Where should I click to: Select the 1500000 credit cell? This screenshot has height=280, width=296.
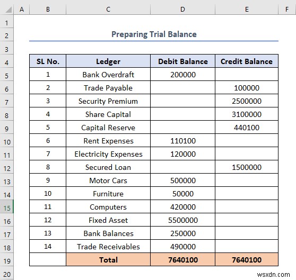click(247, 167)
